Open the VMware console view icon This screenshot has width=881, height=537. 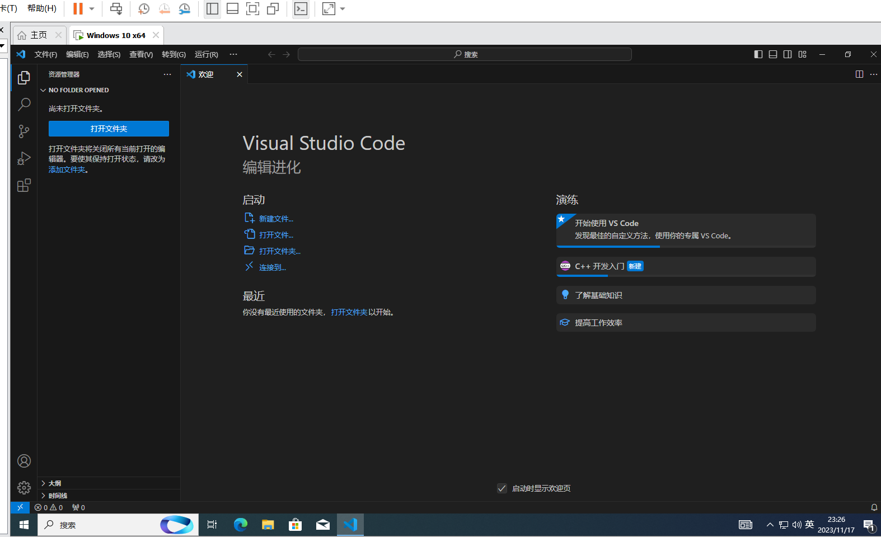tap(301, 8)
